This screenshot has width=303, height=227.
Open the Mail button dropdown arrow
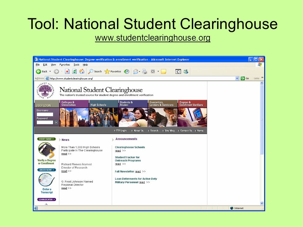click(140, 72)
